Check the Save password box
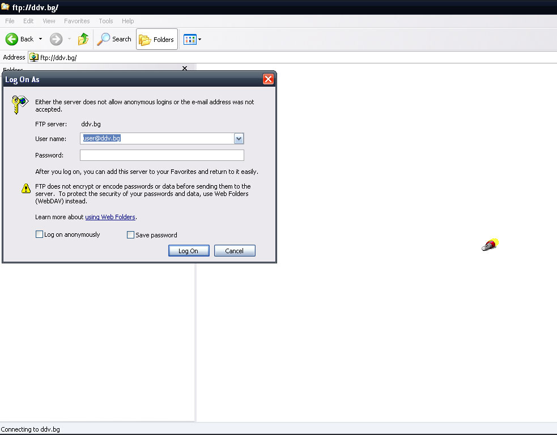 [x=130, y=235]
